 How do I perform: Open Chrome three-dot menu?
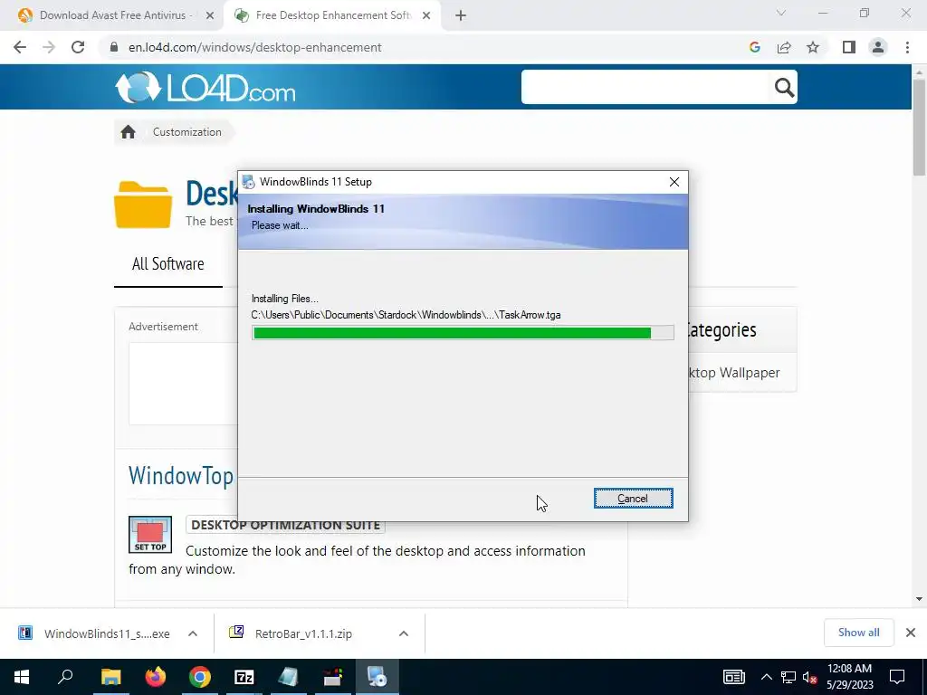coord(907,47)
